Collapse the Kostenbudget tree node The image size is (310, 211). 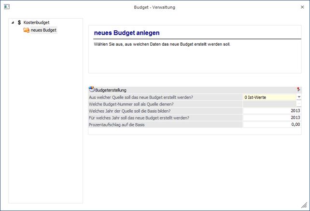[x=12, y=23]
